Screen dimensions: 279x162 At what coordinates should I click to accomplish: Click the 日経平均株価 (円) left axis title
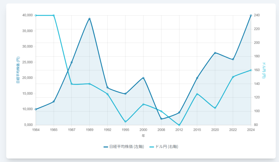pos(18,70)
